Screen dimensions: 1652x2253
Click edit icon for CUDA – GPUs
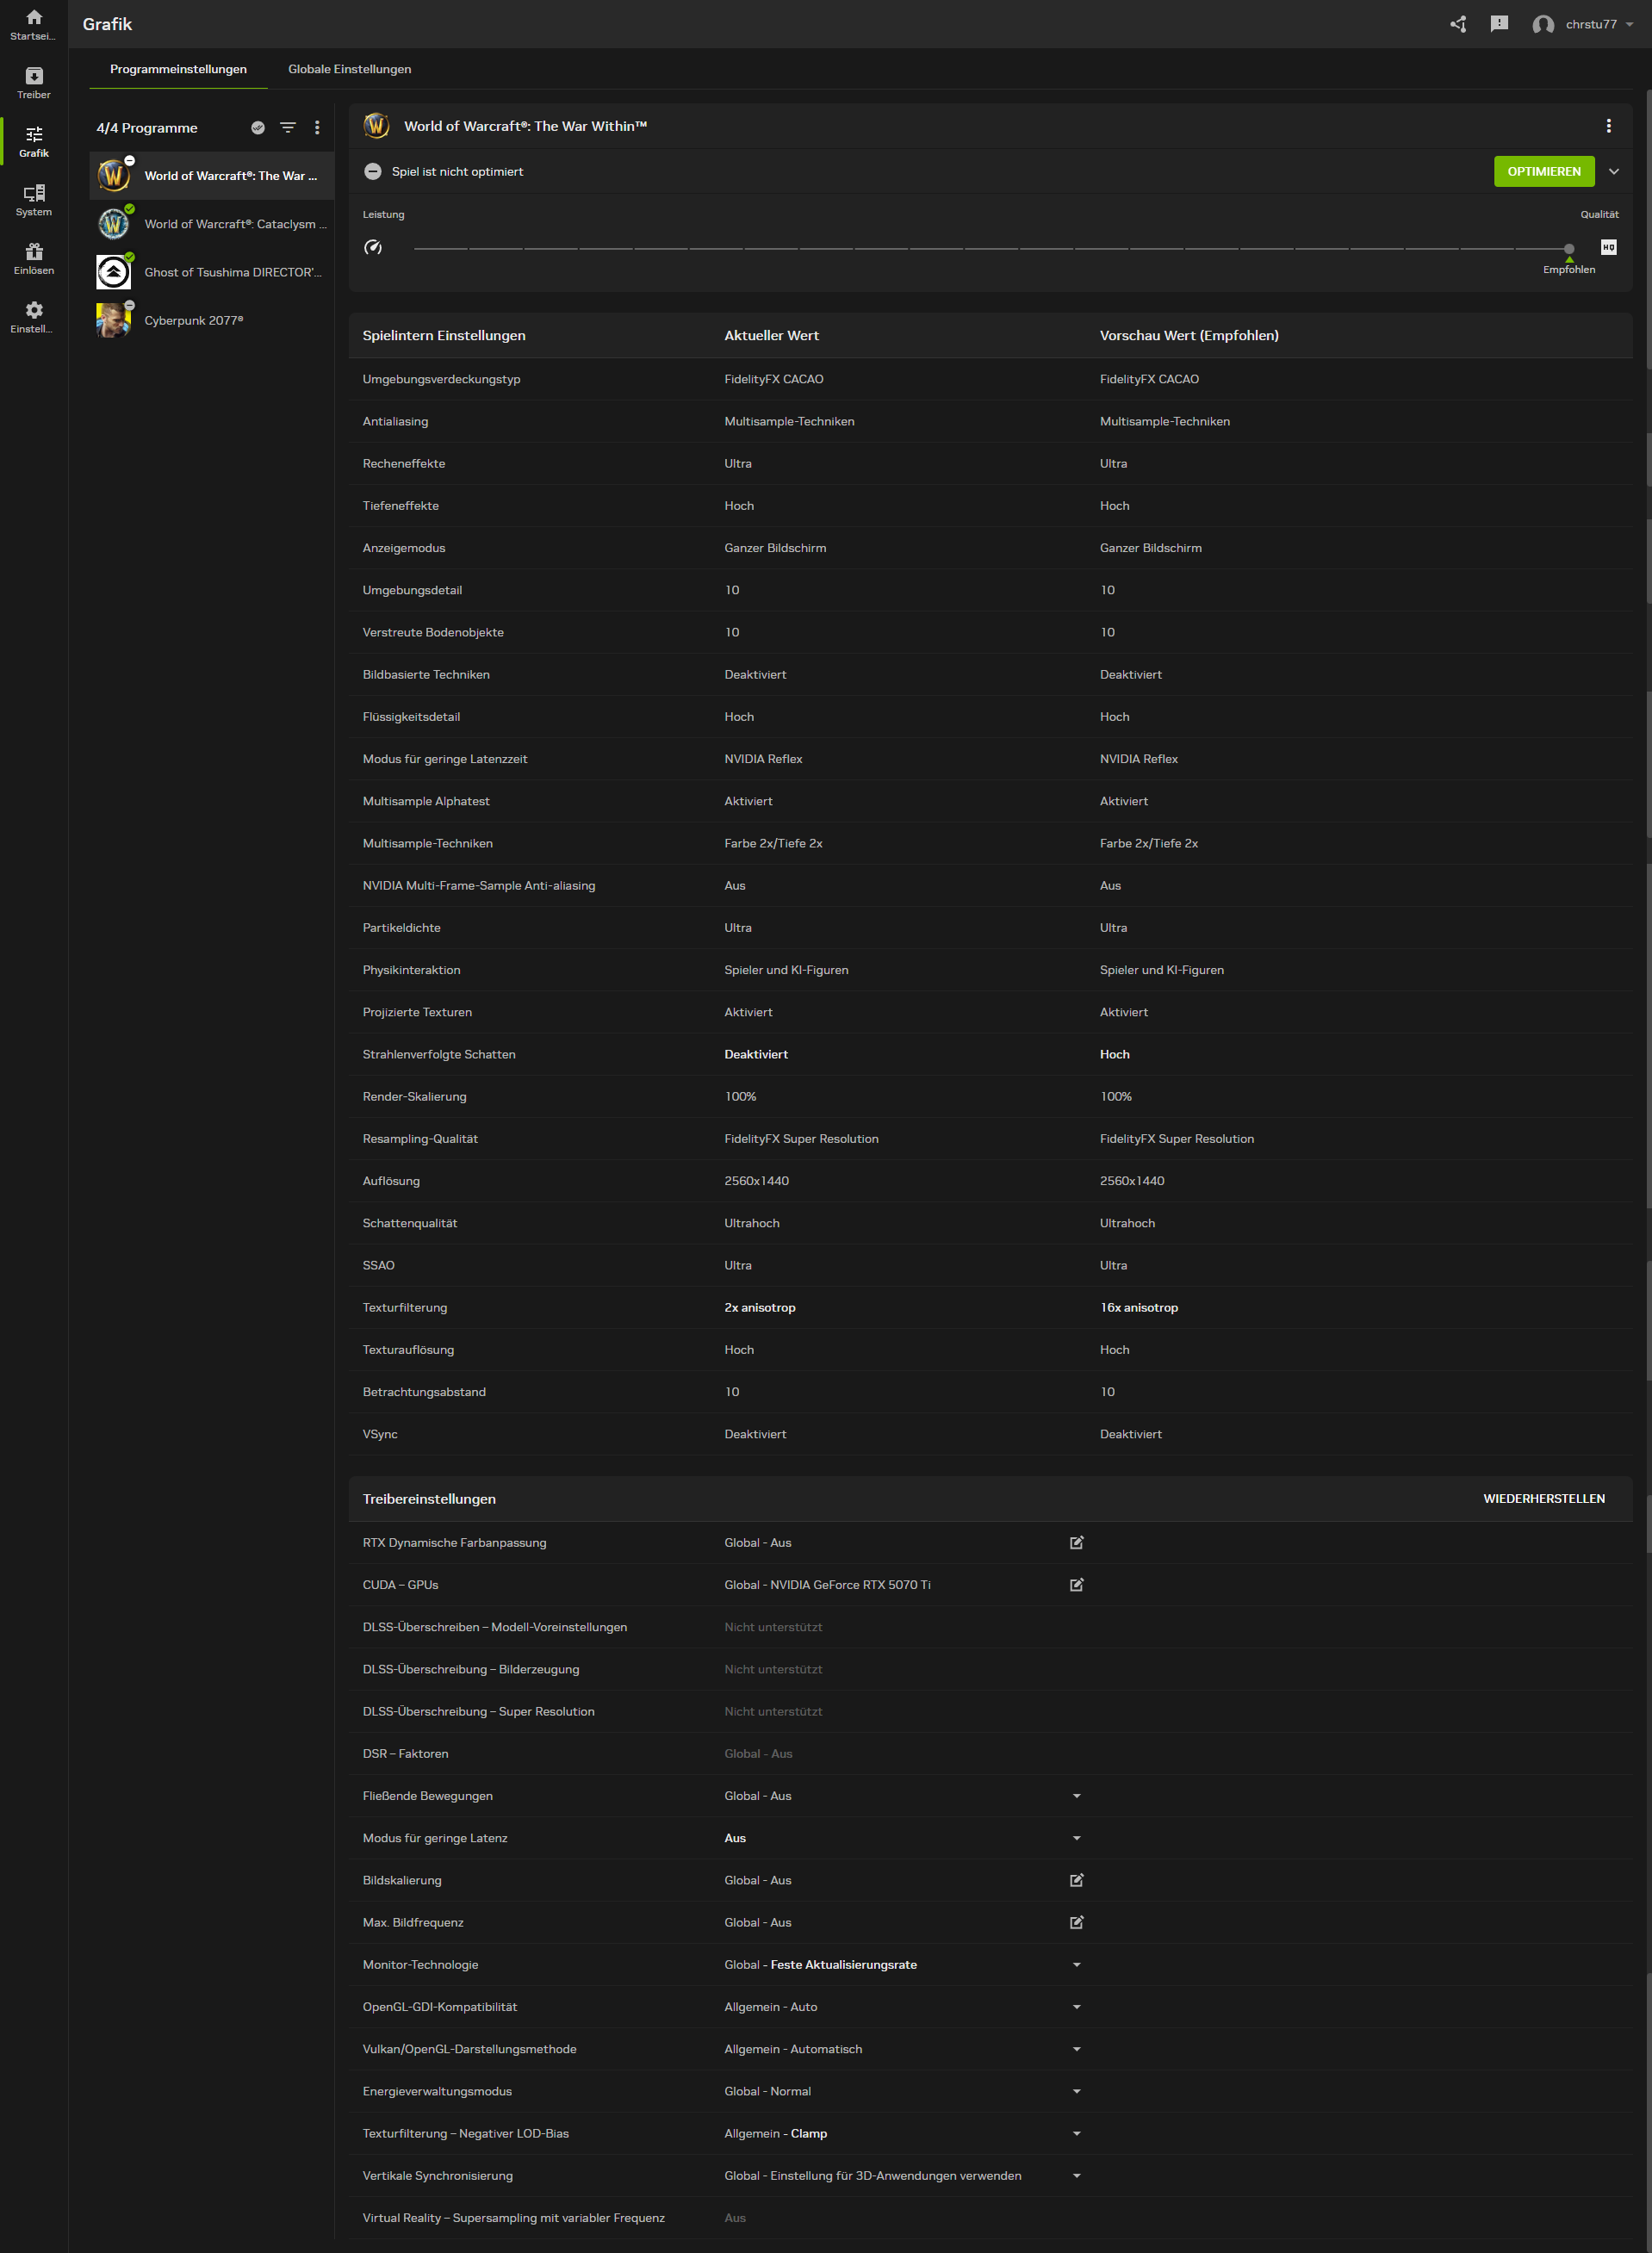[1076, 1585]
